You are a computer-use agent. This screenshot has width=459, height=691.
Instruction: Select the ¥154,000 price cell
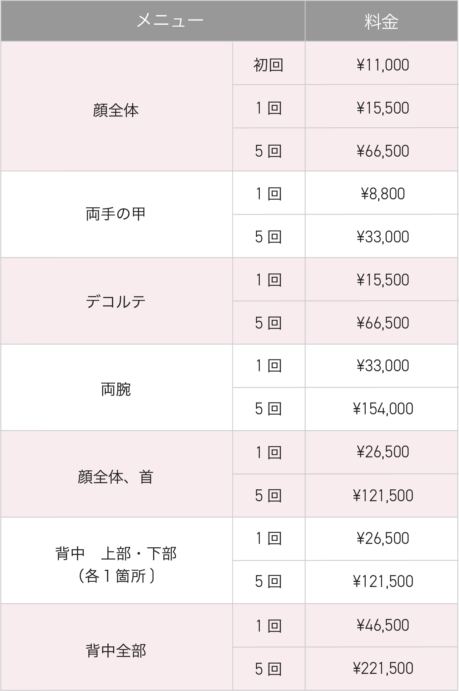pyautogui.click(x=382, y=409)
